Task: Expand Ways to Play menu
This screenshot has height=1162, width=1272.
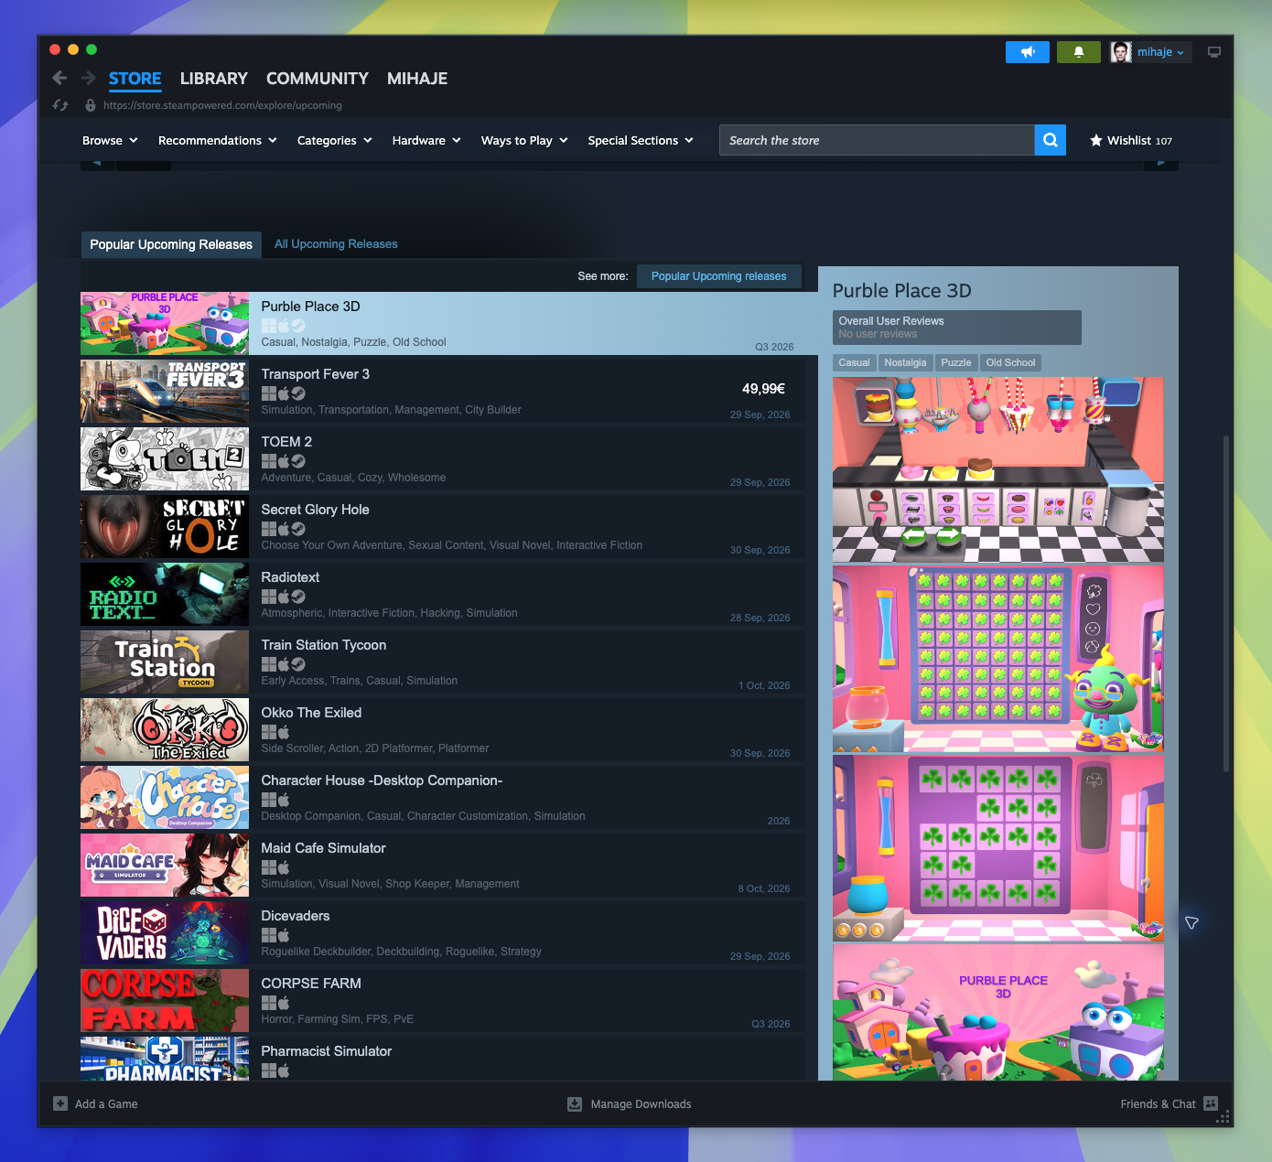Action: [524, 140]
